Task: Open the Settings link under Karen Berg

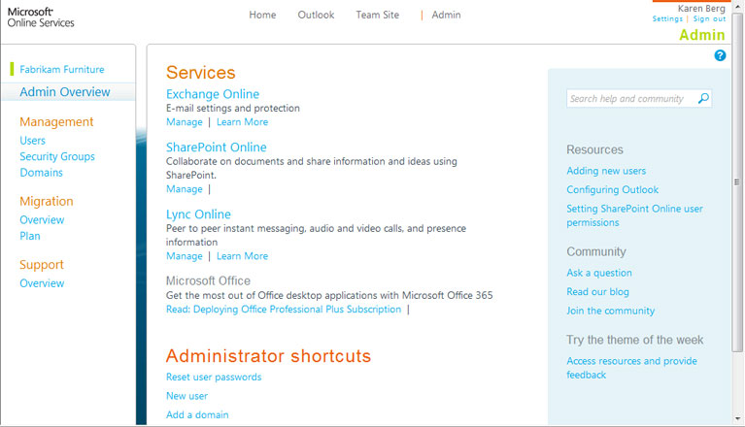Action: click(x=667, y=19)
